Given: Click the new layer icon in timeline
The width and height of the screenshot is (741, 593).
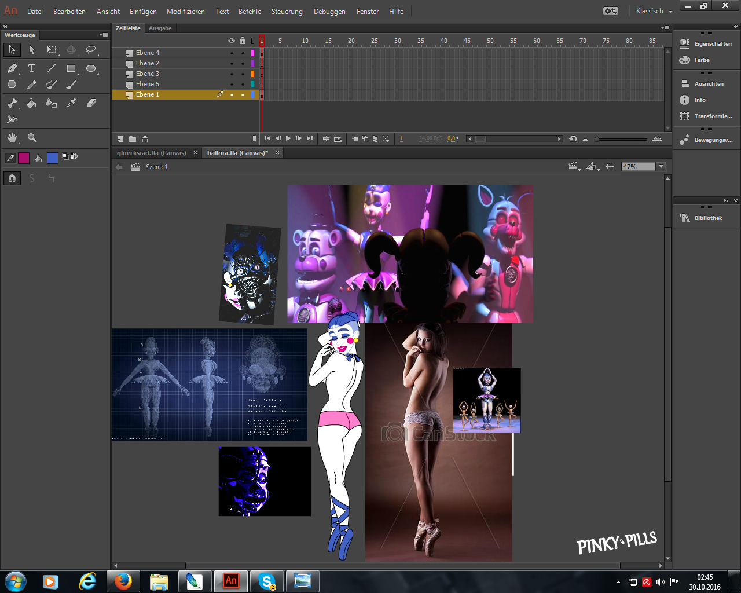Looking at the screenshot, I should (120, 139).
